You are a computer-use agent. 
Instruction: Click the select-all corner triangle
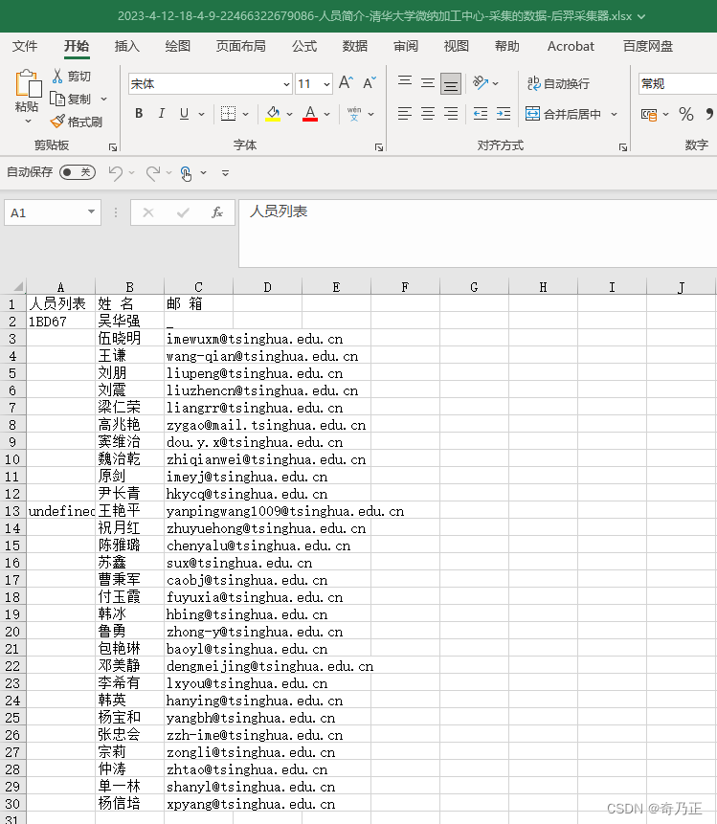pyautogui.click(x=18, y=286)
